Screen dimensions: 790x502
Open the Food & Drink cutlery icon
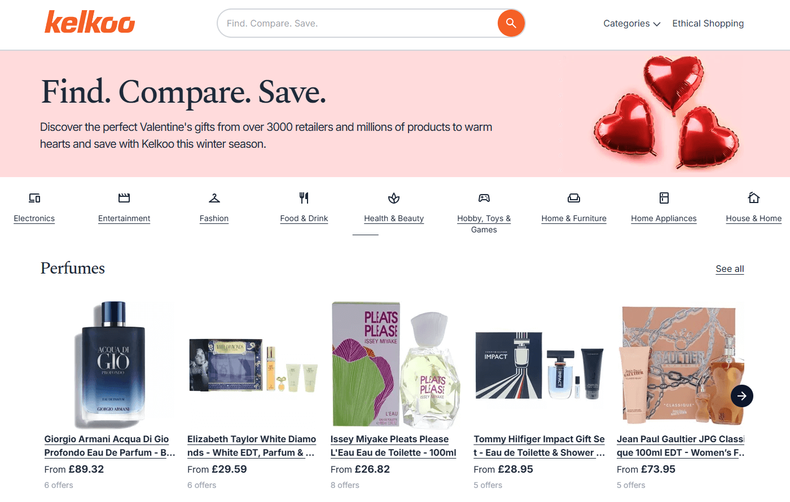(x=304, y=198)
